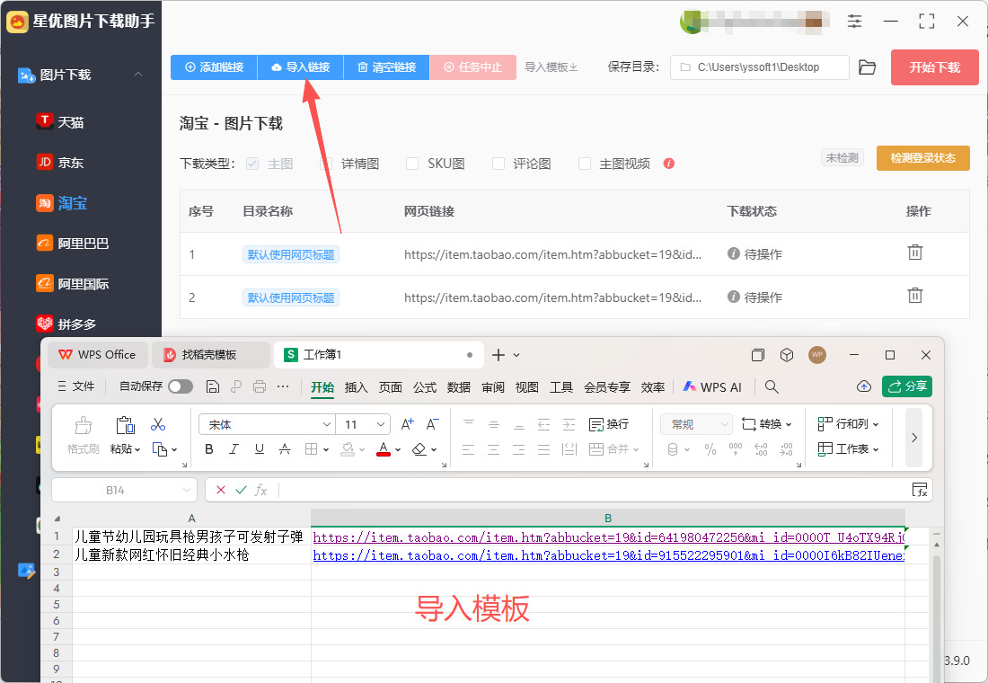Switch to the 插入 ribbon tab
This screenshot has height=683, width=988.
click(357, 387)
